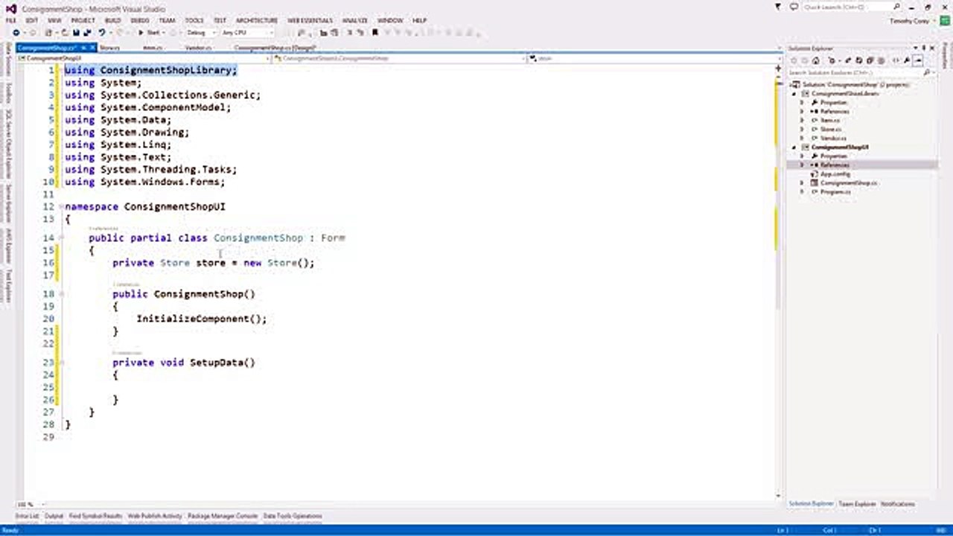The width and height of the screenshot is (953, 536).
Task: Click the Visual Studio logo icon
Action: [10, 8]
